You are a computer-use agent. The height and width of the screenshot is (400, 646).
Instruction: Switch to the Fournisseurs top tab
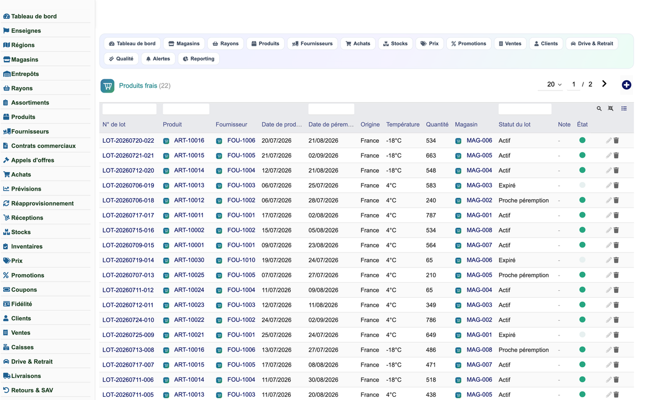pos(312,44)
